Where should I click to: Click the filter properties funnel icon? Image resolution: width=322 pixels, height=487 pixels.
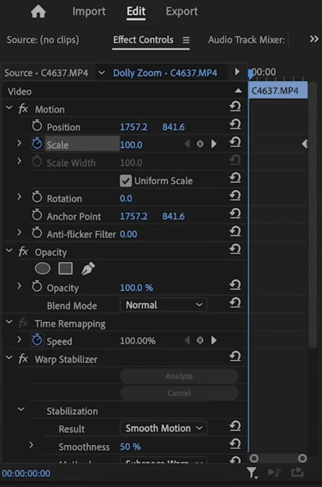[252, 472]
